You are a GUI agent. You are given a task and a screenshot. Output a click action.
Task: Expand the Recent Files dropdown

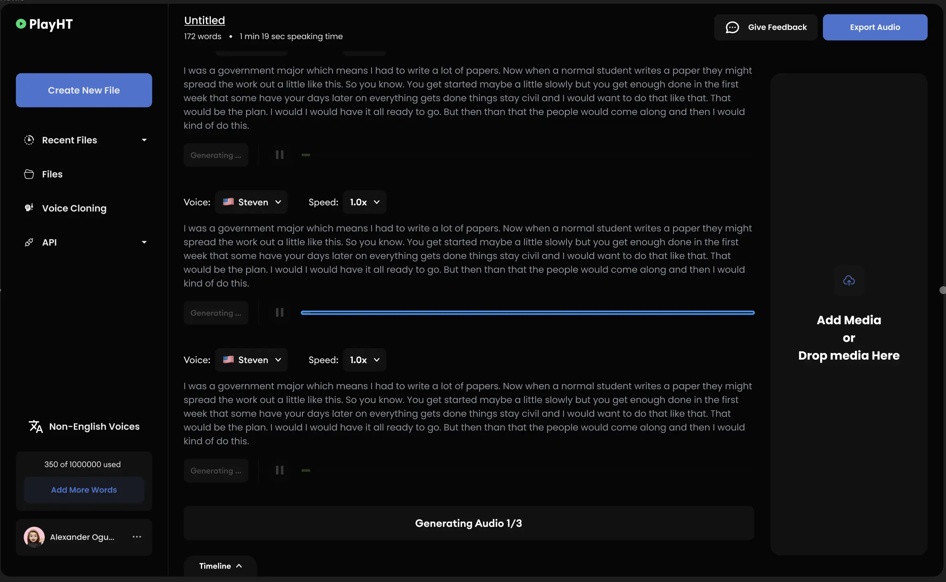(144, 140)
